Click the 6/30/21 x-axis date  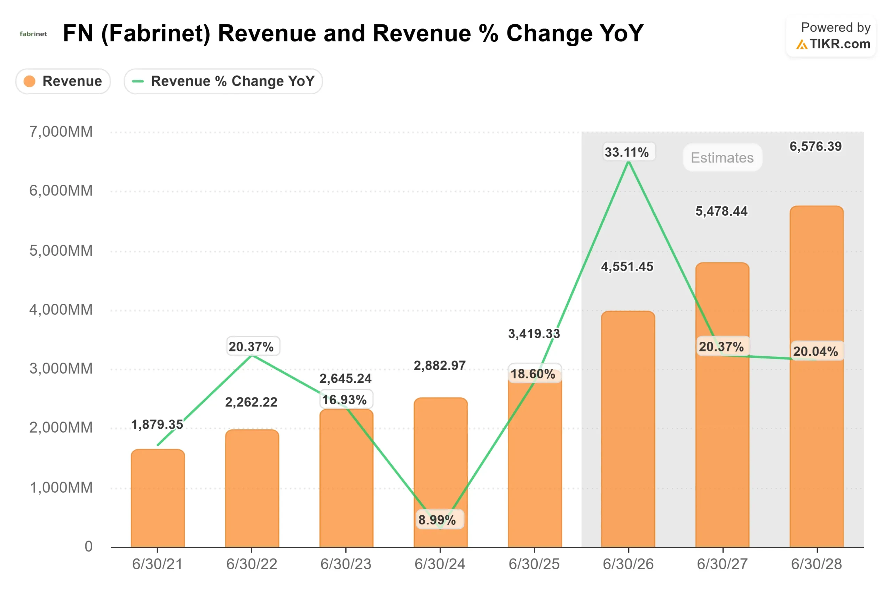click(x=157, y=564)
